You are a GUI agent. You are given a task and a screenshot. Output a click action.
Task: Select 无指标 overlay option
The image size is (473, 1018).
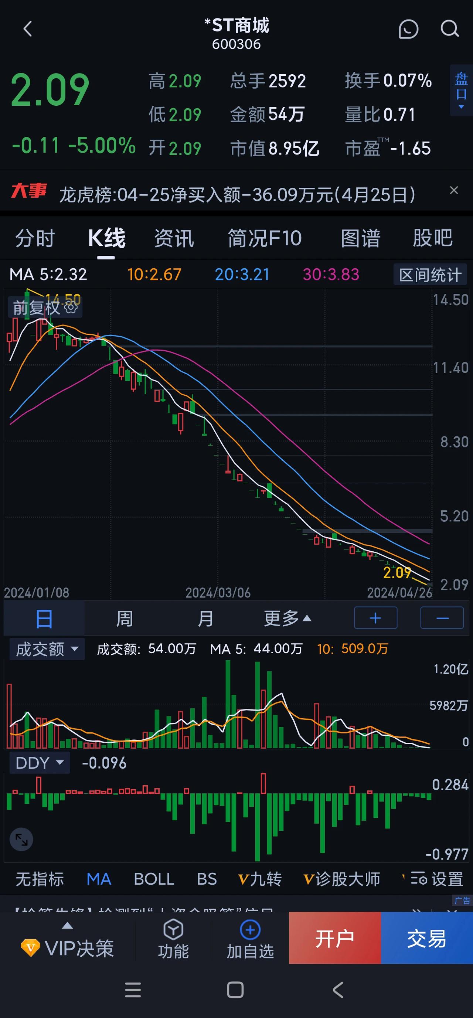[x=40, y=879]
